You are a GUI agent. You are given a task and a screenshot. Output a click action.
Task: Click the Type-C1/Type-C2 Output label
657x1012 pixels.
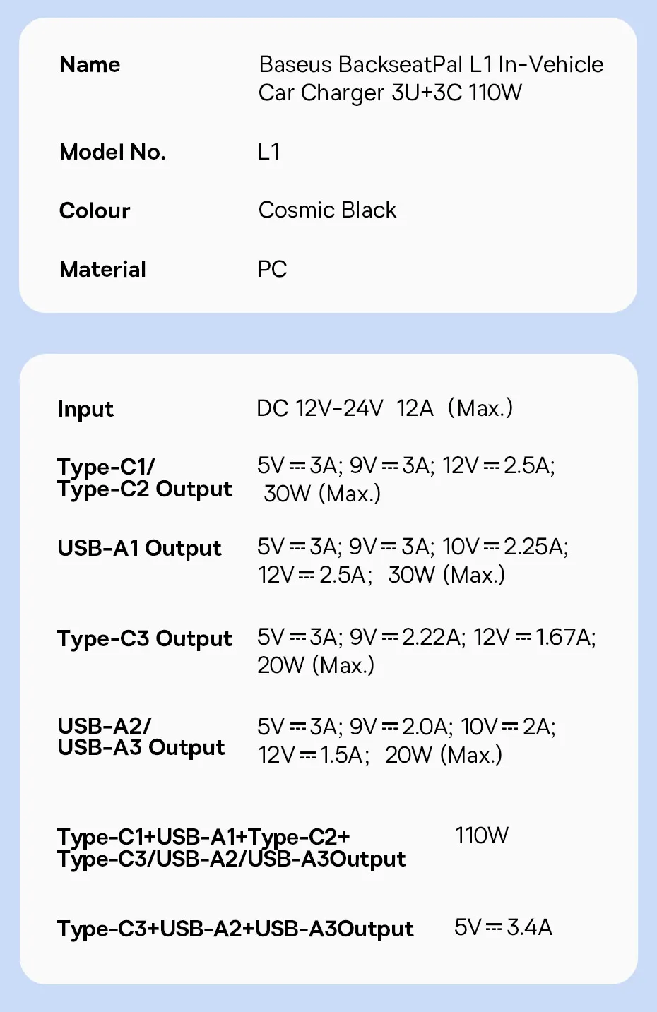point(144,478)
